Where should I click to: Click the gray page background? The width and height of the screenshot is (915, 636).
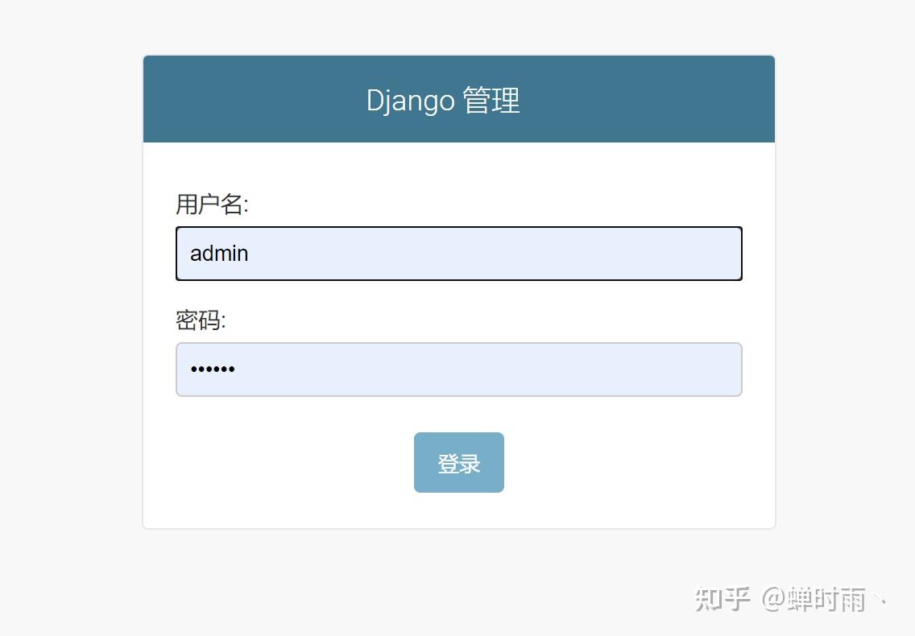64,322
